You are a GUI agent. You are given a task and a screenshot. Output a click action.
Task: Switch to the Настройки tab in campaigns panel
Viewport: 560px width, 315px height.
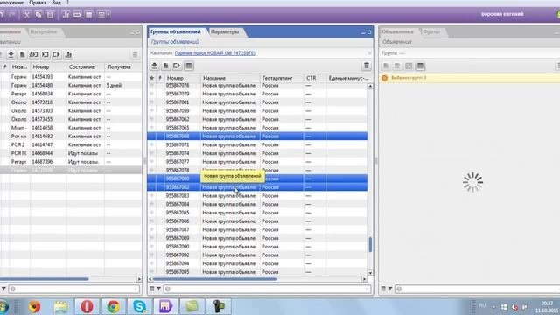44,31
